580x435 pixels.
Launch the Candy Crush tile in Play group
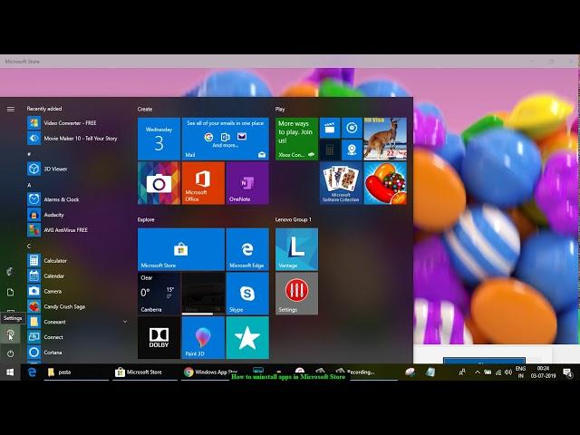(x=385, y=183)
